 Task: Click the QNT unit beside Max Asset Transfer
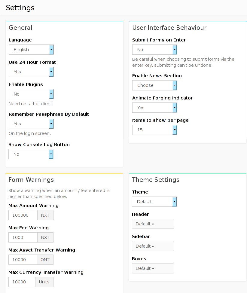point(45,260)
